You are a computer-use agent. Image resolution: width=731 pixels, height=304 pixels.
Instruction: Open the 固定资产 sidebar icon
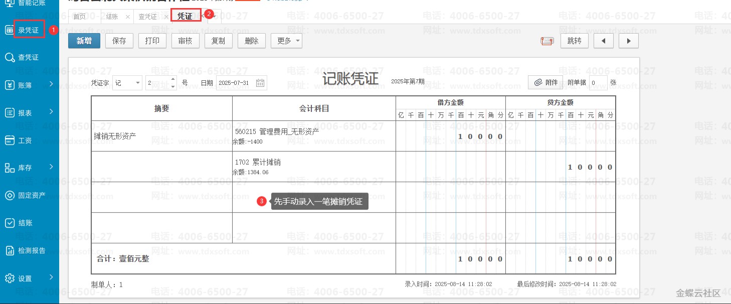pos(10,196)
